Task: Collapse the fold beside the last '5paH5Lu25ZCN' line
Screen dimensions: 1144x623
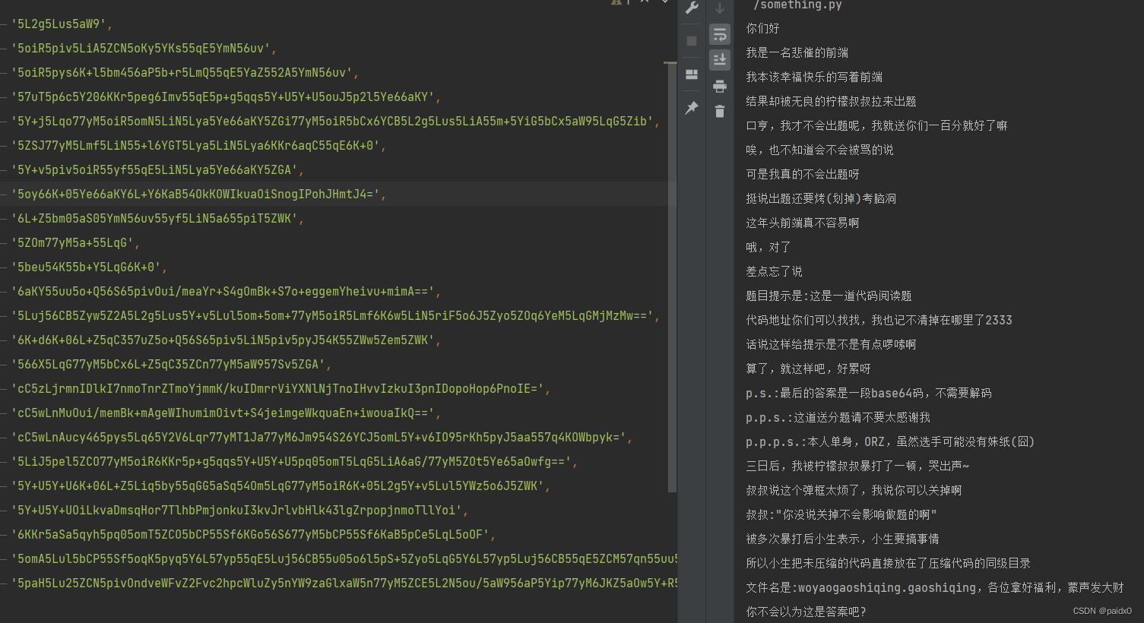Action: [4, 583]
